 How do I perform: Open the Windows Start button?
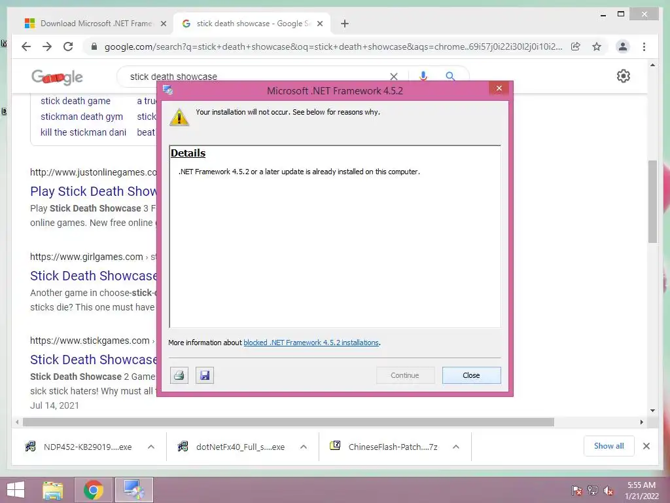click(16, 490)
